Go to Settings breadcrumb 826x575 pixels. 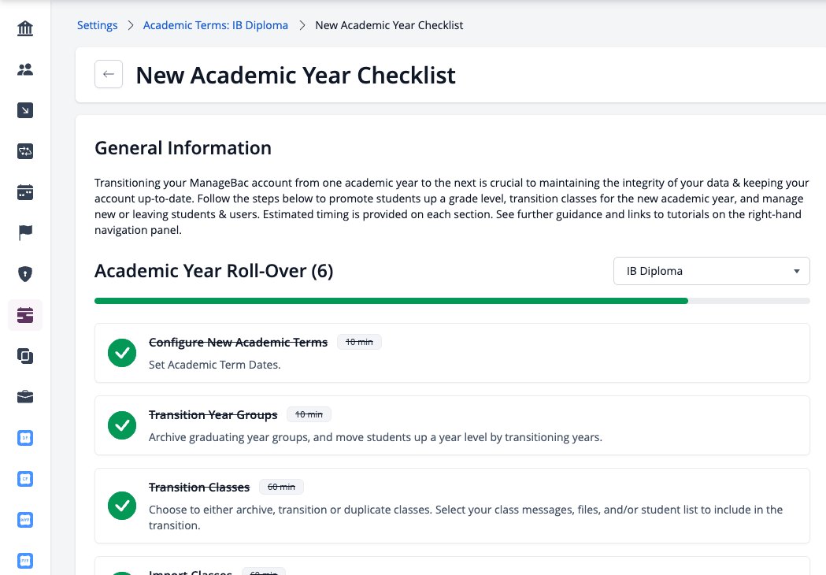97,25
